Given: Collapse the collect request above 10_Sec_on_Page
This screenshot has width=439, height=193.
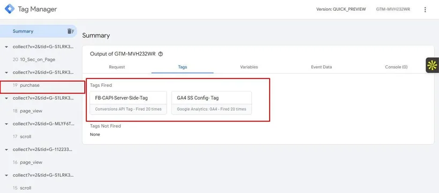Looking at the screenshot, I should [x=6, y=47].
